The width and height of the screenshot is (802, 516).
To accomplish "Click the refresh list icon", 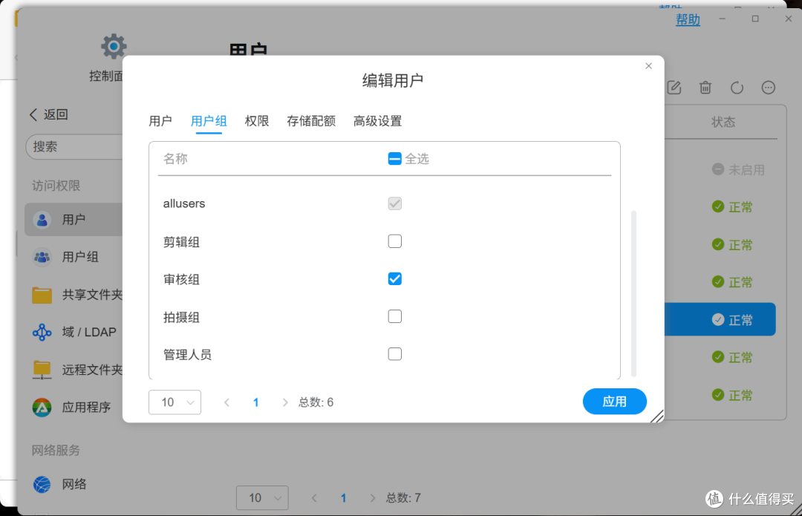I will pos(737,88).
